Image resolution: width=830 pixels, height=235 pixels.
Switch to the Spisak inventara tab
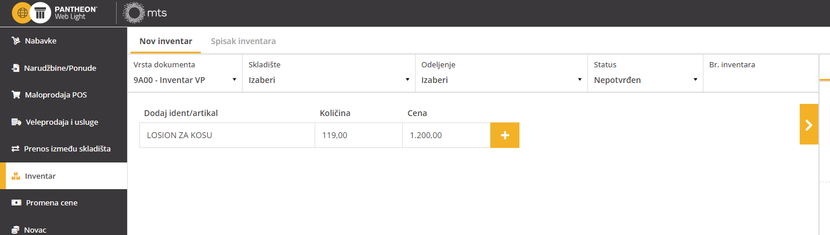coord(243,41)
